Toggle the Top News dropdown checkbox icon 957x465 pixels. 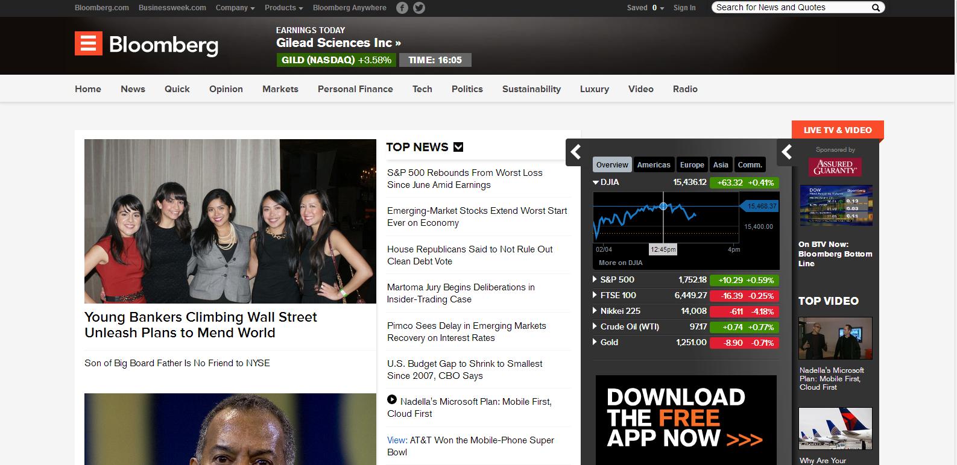coord(458,147)
